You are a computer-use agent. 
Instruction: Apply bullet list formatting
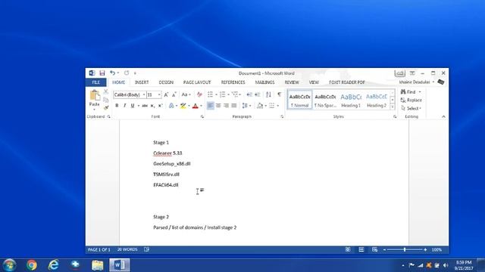(211, 94)
